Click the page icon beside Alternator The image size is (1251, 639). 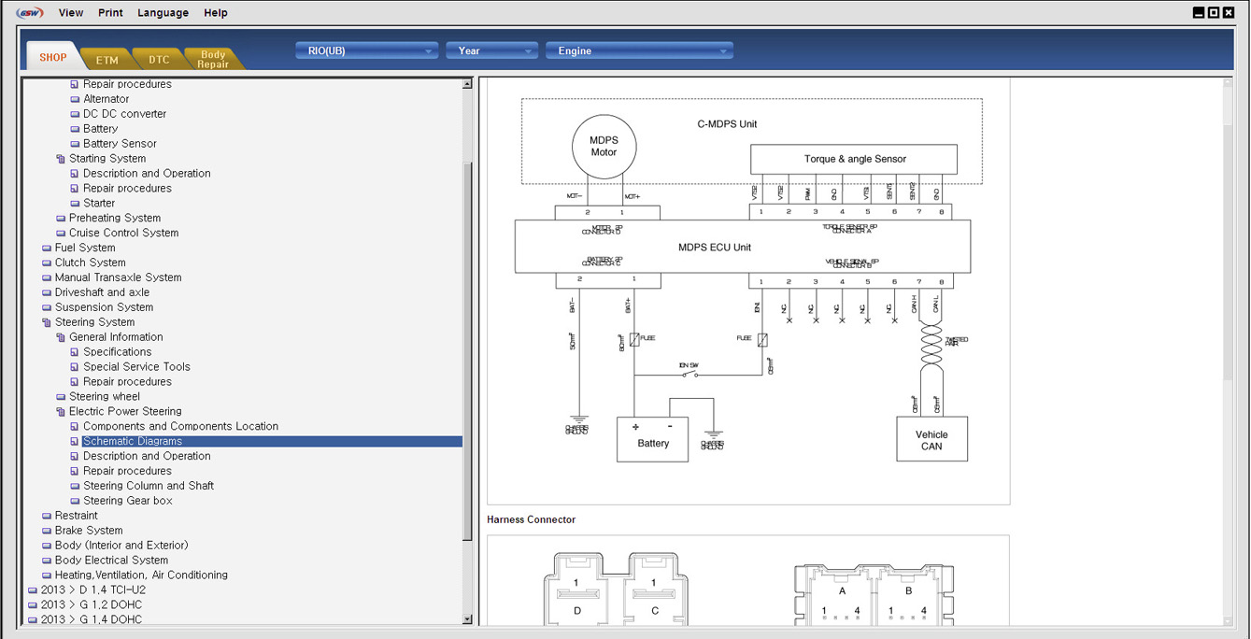[75, 99]
